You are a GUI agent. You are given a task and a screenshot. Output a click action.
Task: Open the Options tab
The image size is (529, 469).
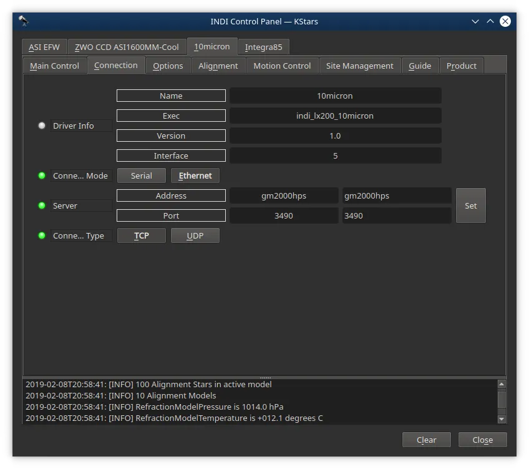[168, 66]
